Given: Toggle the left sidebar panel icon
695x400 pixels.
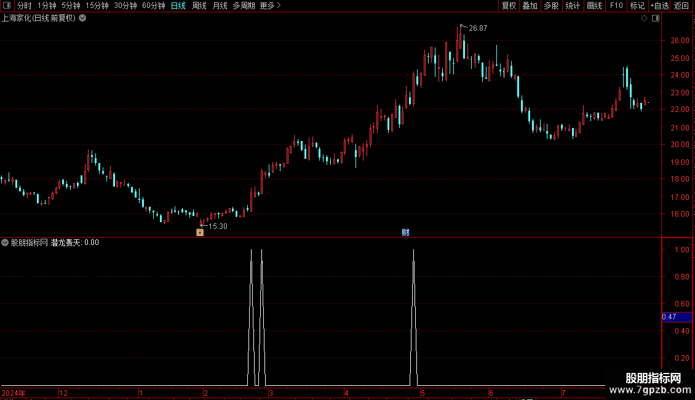Looking at the screenshot, I should pyautogui.click(x=7, y=6).
